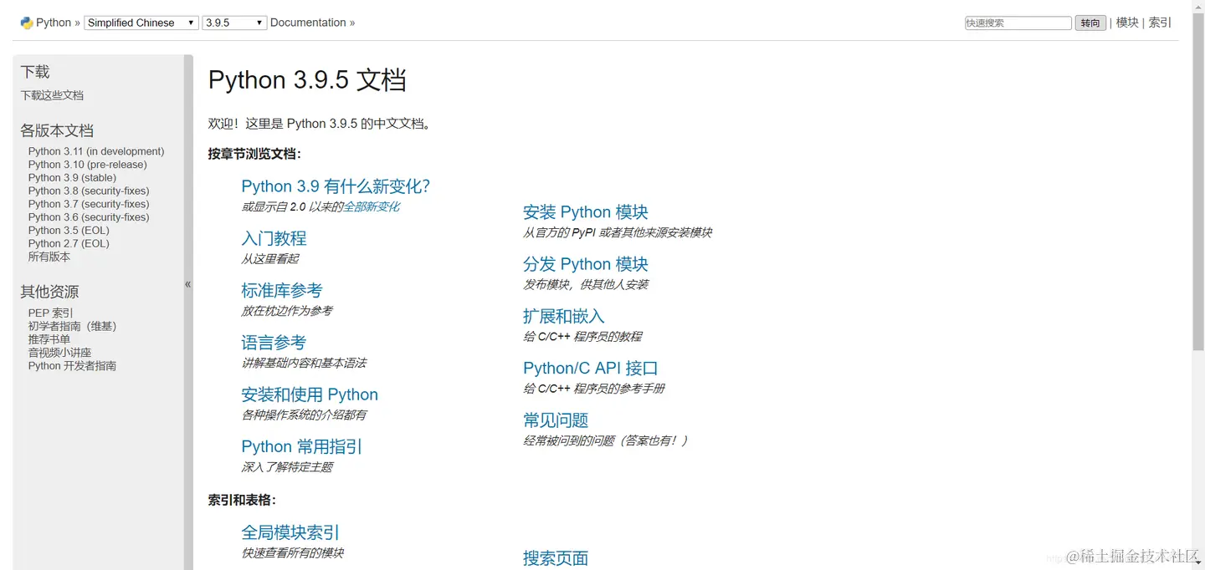Open Python/C API 接口 link
This screenshot has height=570, width=1205.
pyautogui.click(x=591, y=369)
